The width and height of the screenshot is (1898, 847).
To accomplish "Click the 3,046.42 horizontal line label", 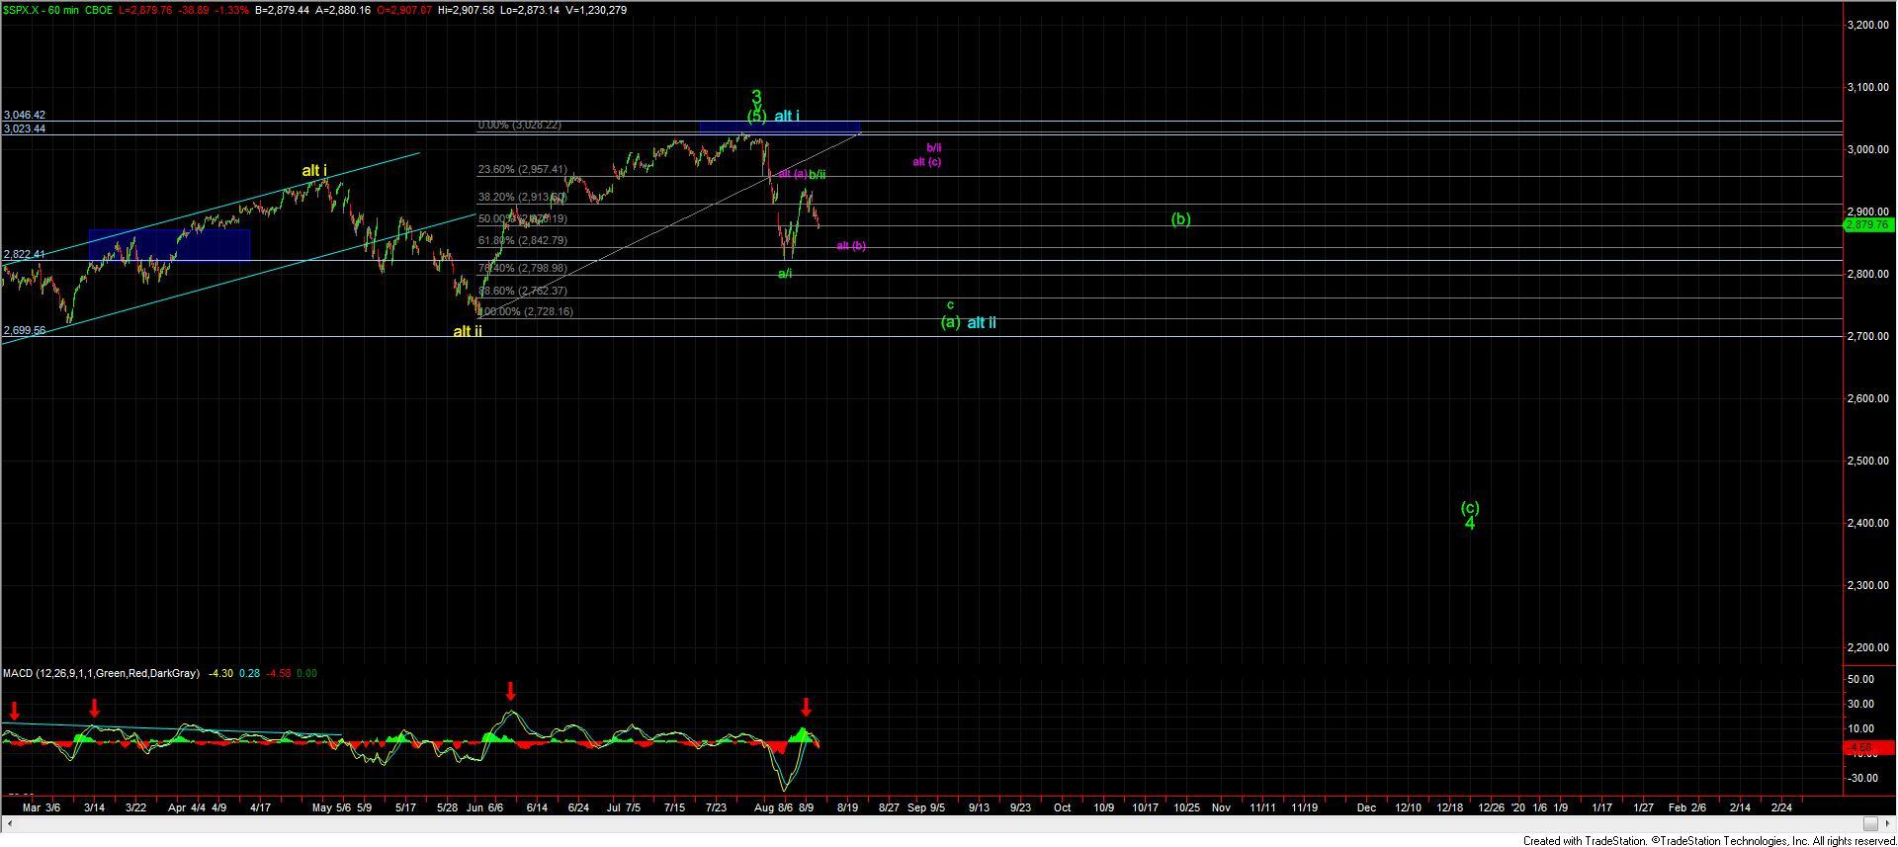I will (24, 116).
